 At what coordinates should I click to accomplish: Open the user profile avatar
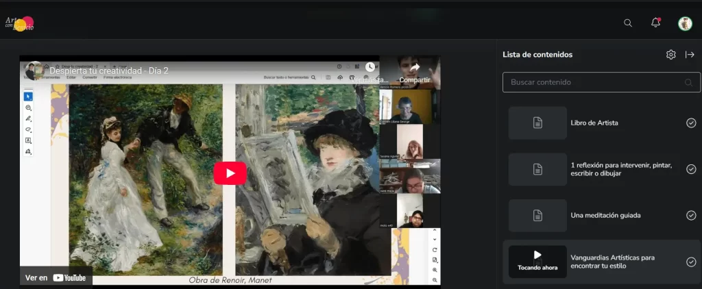(685, 24)
